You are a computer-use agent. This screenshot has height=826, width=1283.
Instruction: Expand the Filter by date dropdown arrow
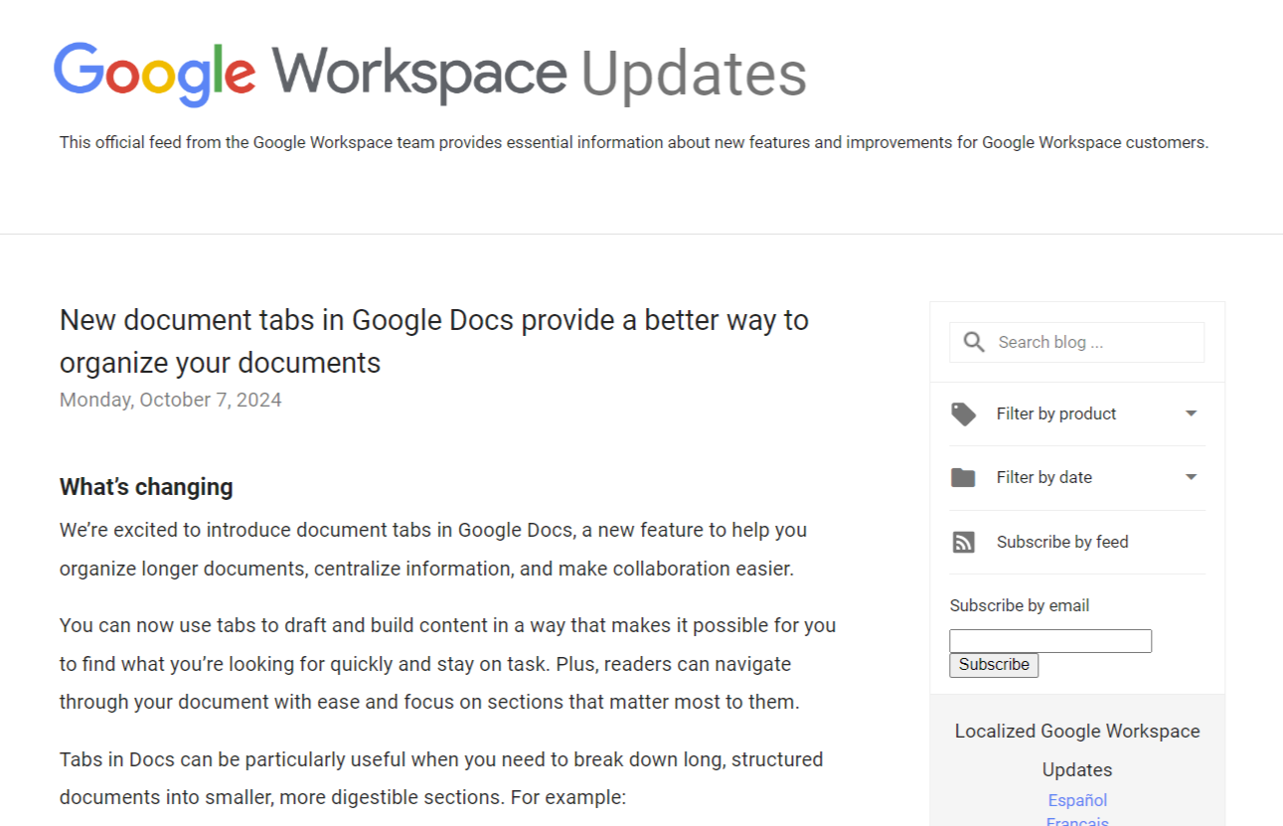coord(1191,477)
